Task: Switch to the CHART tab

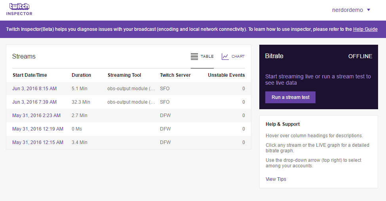Action: (x=238, y=57)
